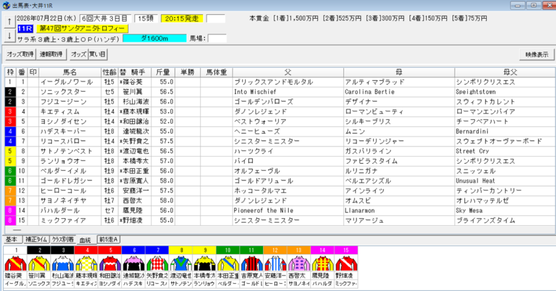
Task: Click jockey name 笹川翼
Action: pos(132,92)
